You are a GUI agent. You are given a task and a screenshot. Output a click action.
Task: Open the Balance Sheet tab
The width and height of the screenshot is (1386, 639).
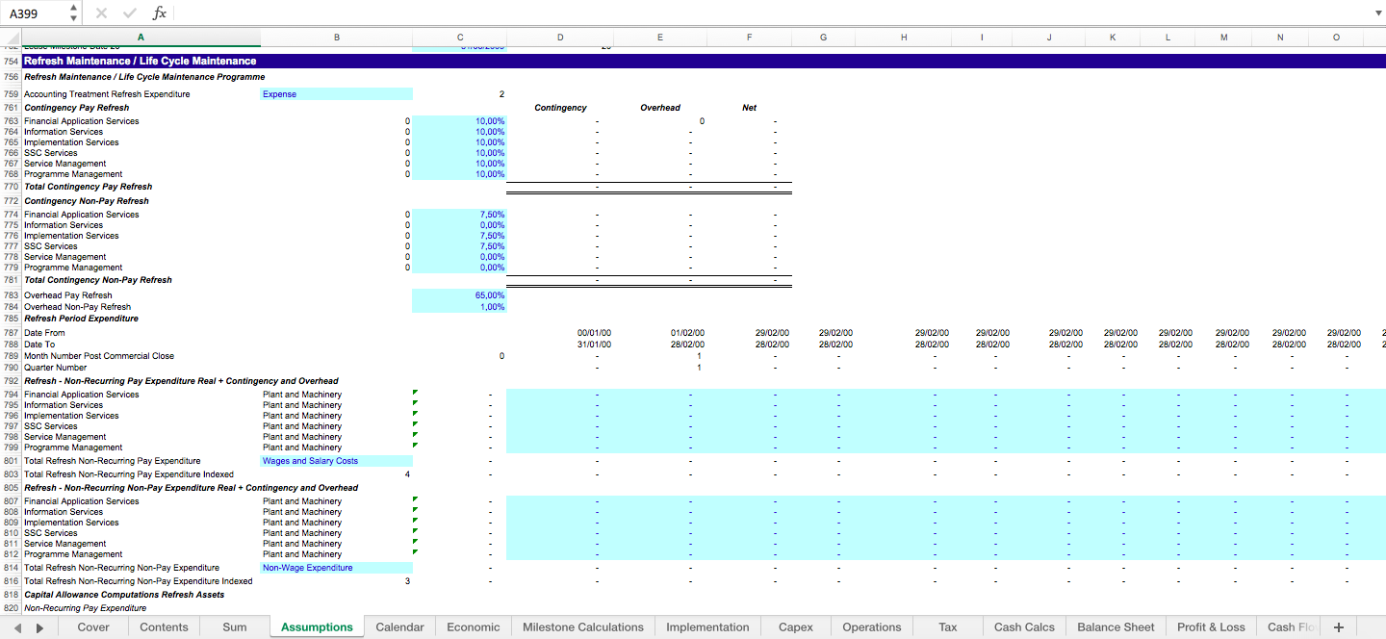pyautogui.click(x=1116, y=627)
